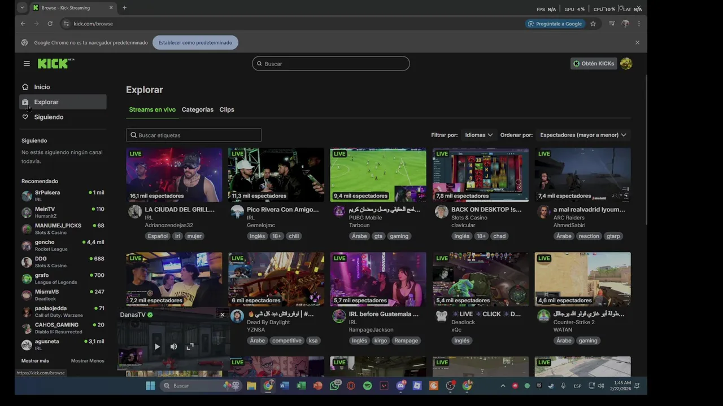
Task: Click the Español tag under Adrianozendejas32
Action: (158, 236)
